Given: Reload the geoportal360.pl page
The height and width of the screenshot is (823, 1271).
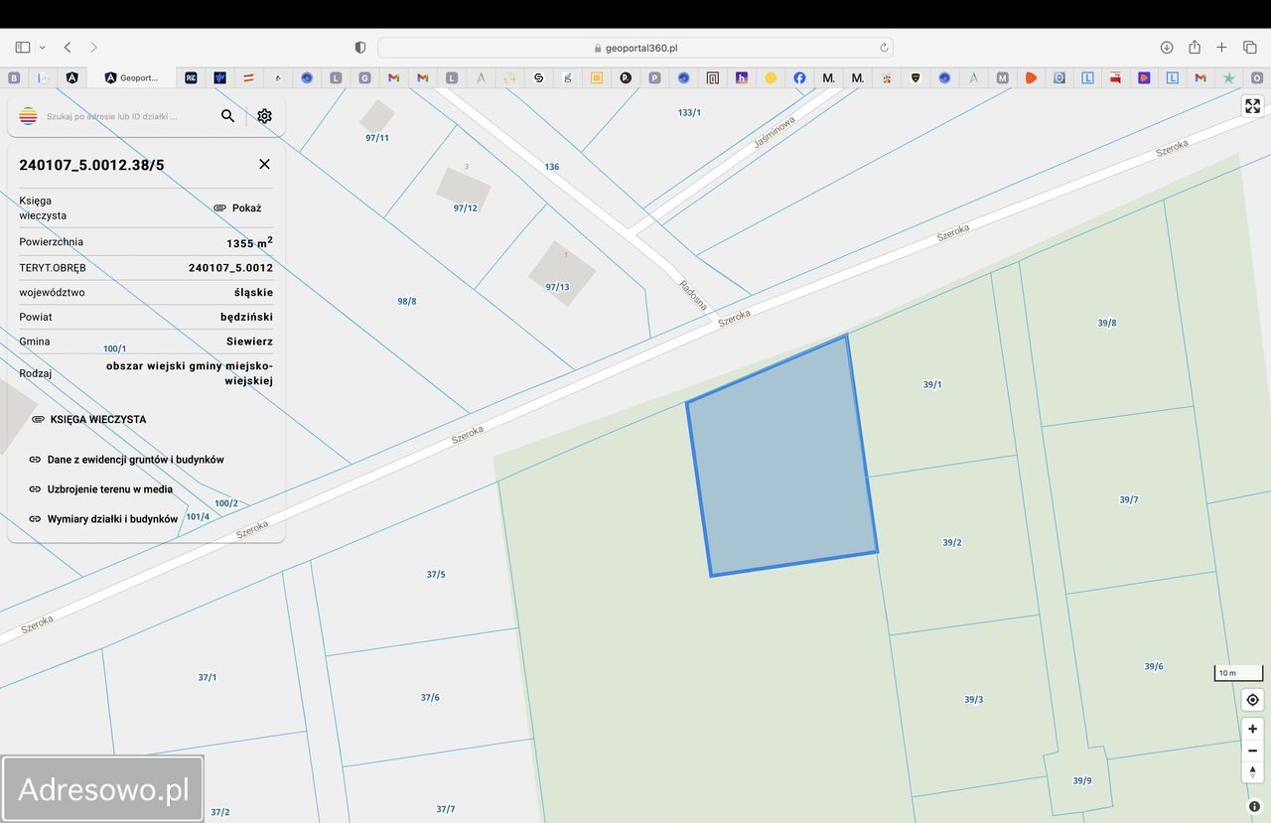Looking at the screenshot, I should click(x=884, y=48).
